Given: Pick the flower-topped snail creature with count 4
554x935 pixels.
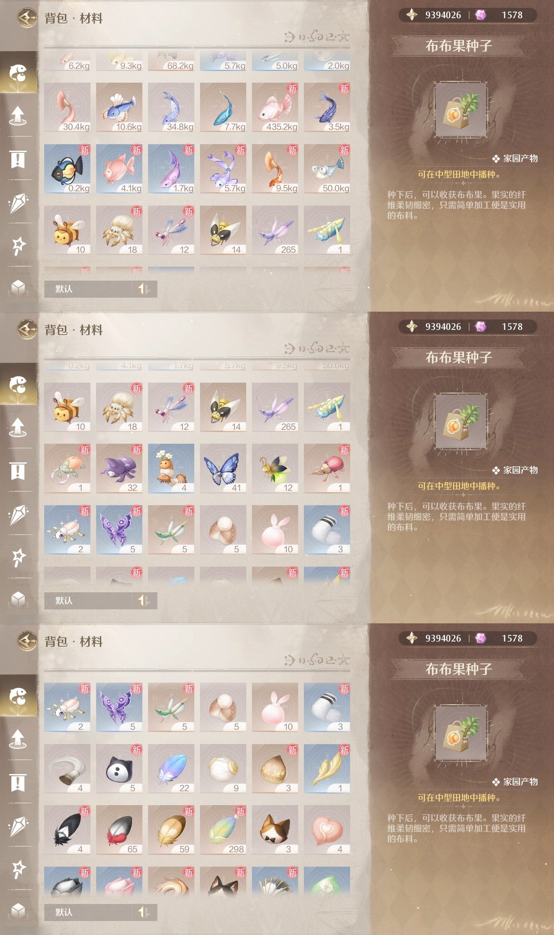Looking at the screenshot, I should 171,468.
